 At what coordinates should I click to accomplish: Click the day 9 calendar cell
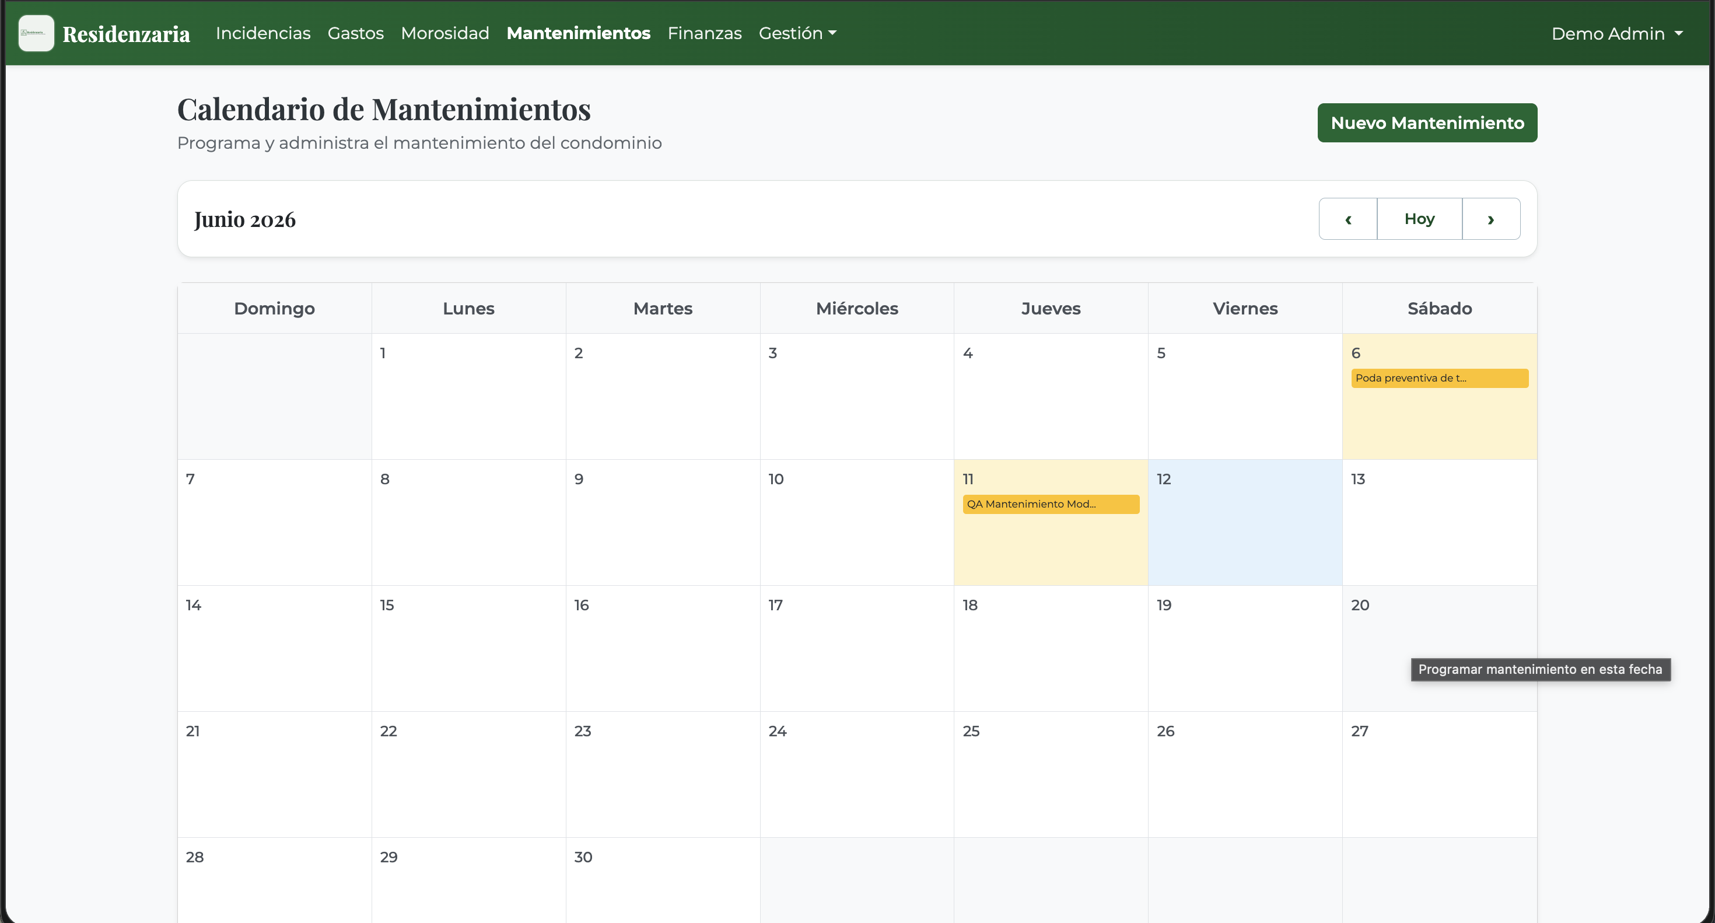coord(663,522)
